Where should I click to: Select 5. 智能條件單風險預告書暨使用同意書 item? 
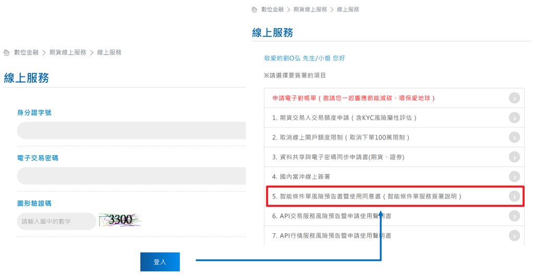tap(394, 196)
